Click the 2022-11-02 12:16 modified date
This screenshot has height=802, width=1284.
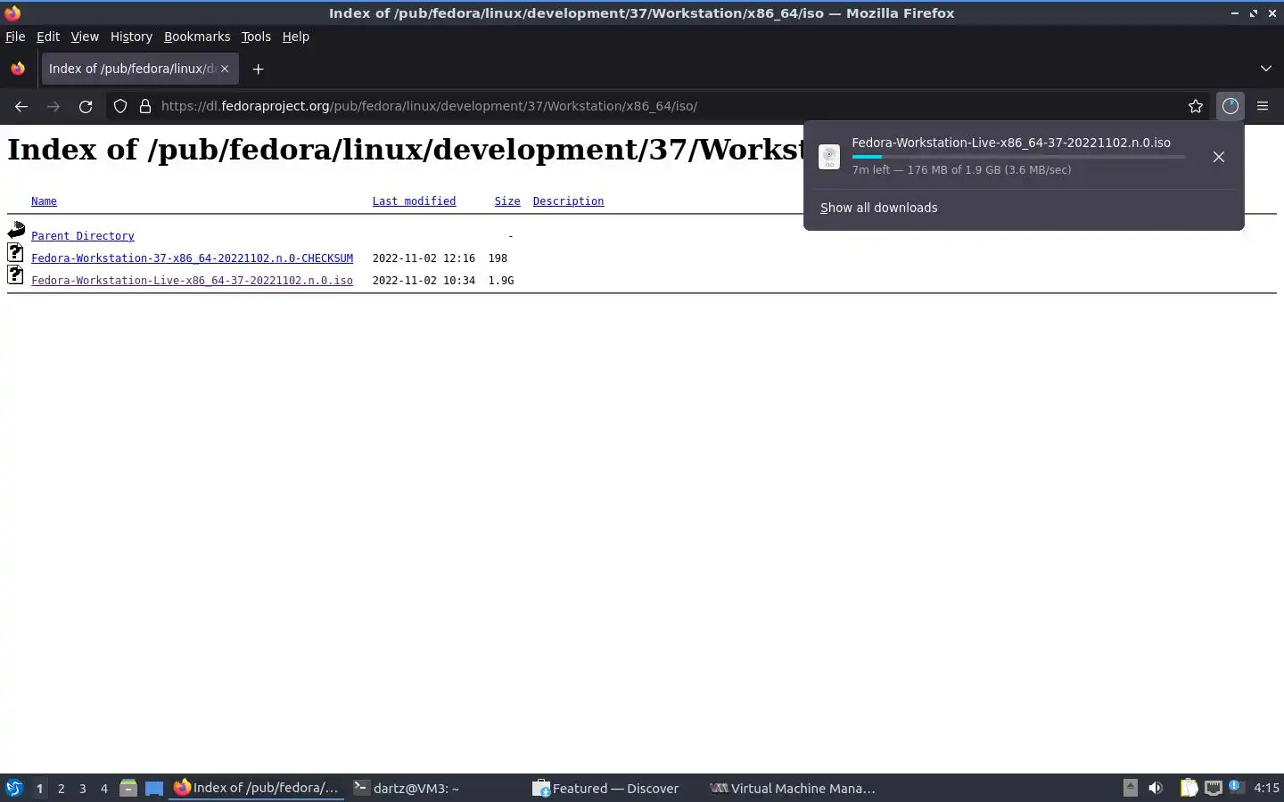(x=424, y=258)
